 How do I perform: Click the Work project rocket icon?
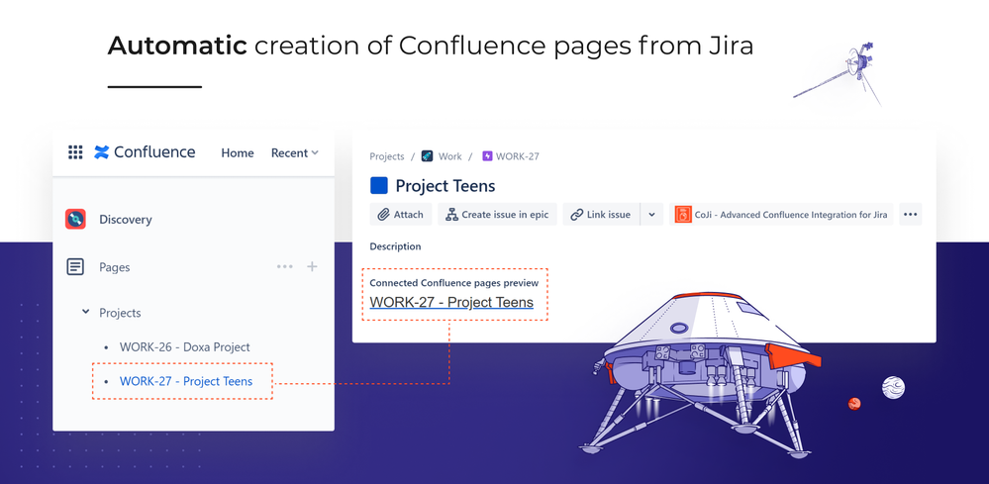[x=427, y=156]
